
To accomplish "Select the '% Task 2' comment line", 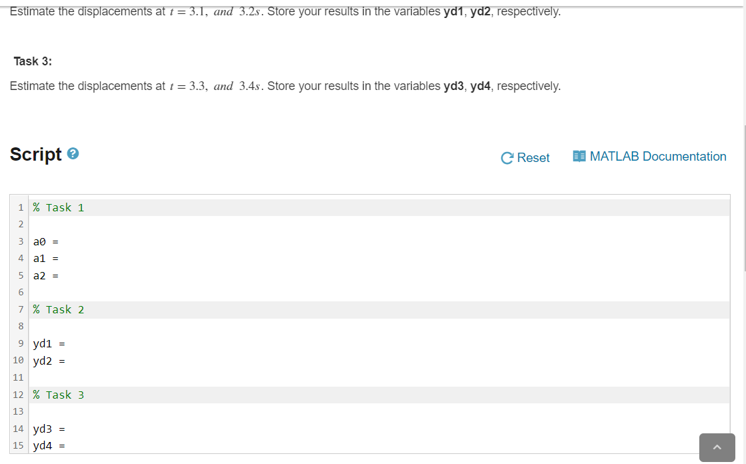I will tap(58, 309).
